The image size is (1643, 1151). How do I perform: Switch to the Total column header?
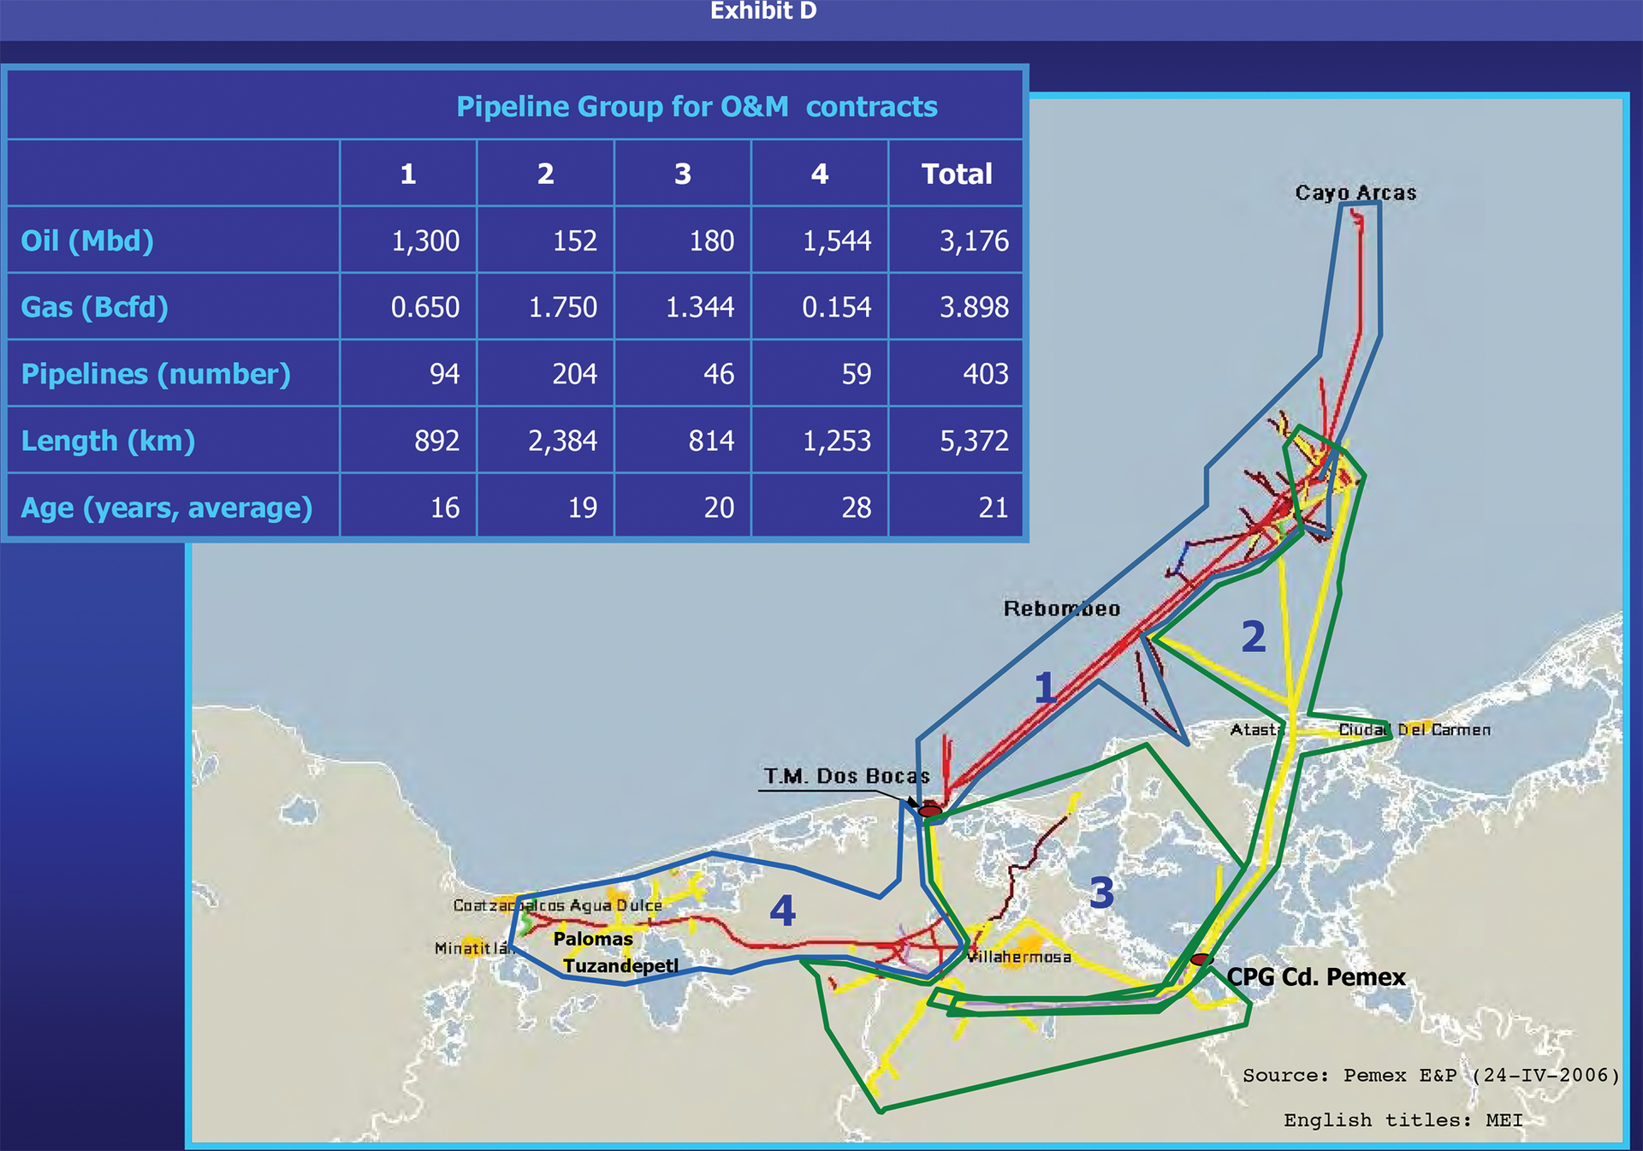pyautogui.click(x=958, y=173)
